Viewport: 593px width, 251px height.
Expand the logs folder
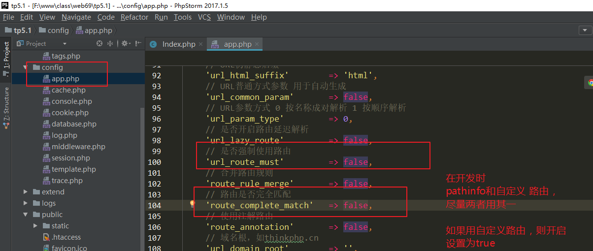click(x=26, y=203)
